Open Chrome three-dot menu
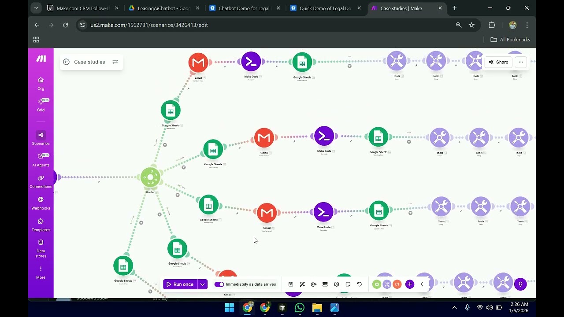Image resolution: width=564 pixels, height=317 pixels. [x=527, y=25]
